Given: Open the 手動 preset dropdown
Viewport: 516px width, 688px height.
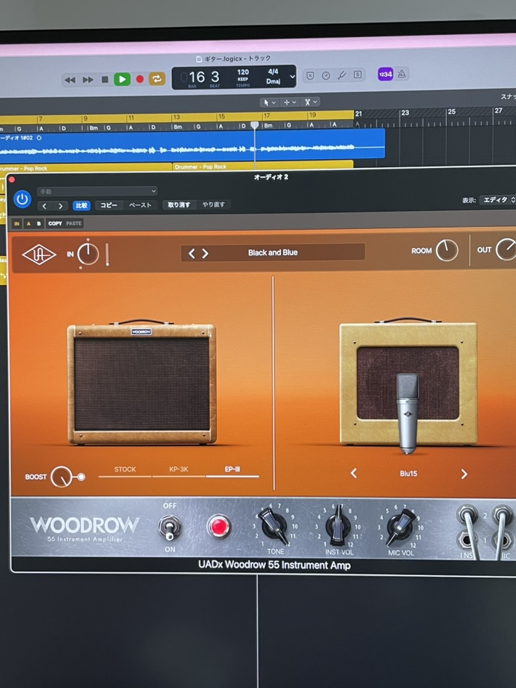Looking at the screenshot, I should (x=97, y=191).
